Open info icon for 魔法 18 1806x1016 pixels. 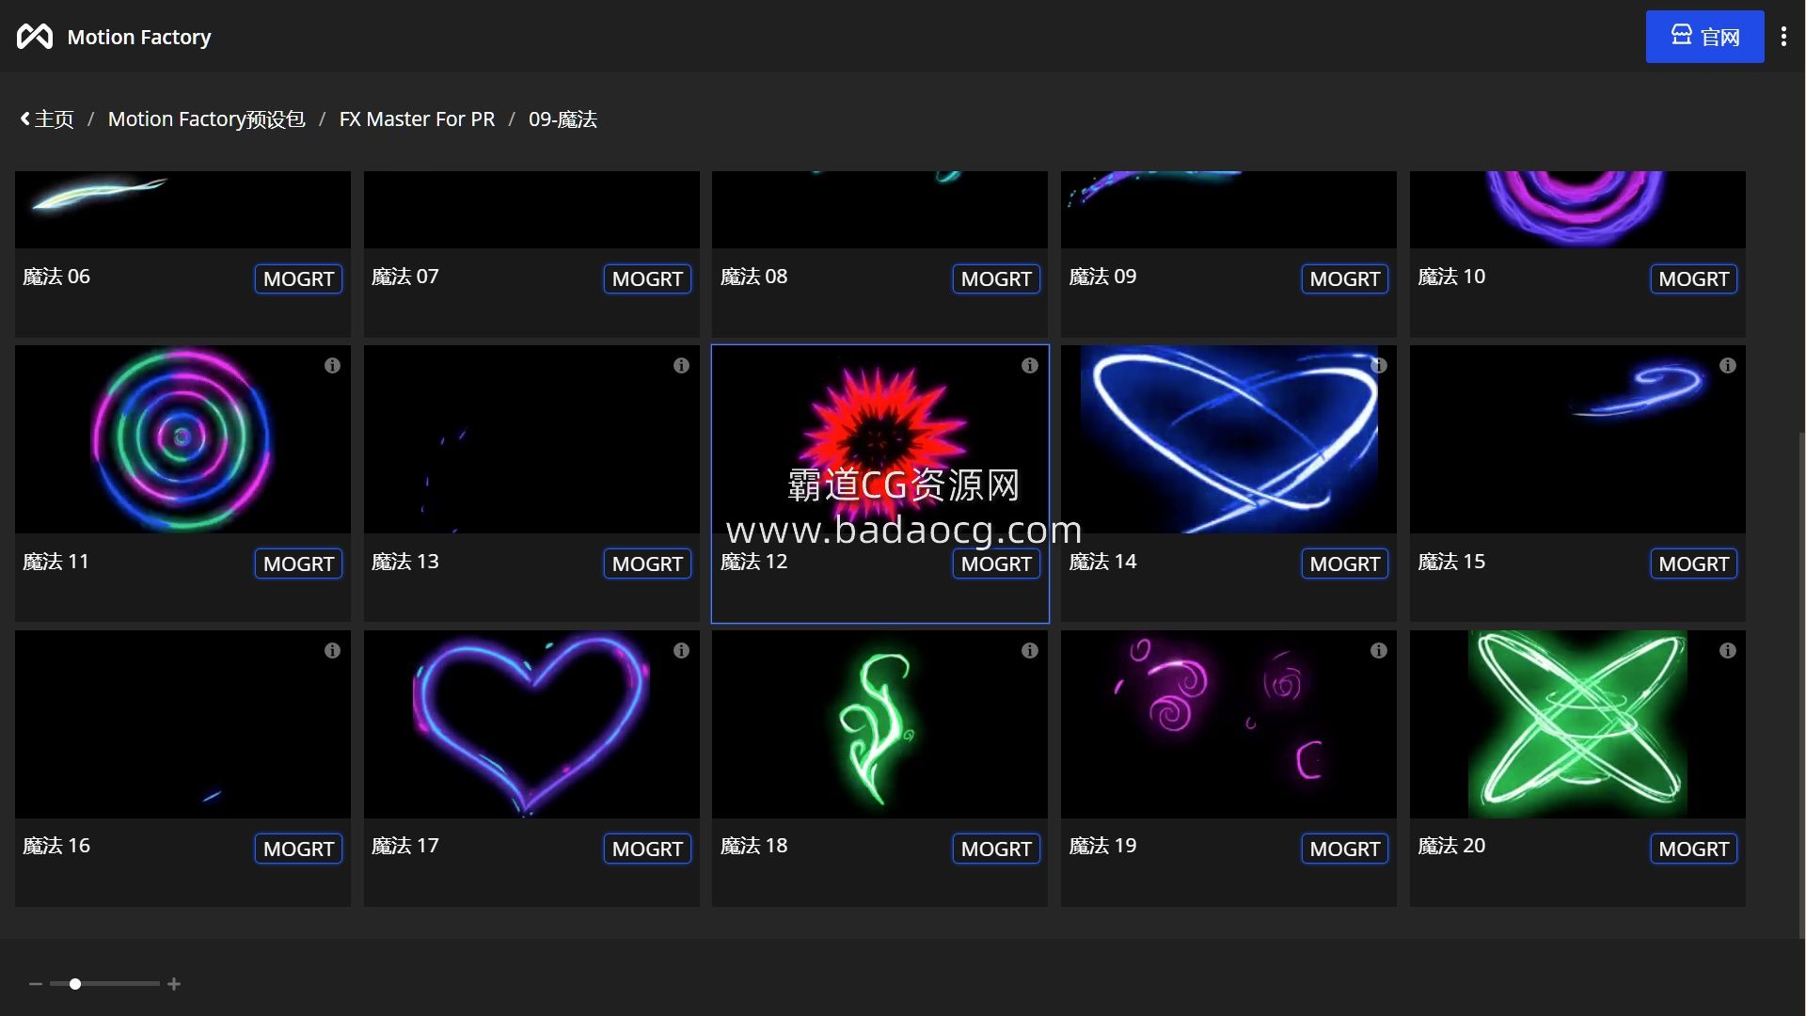[x=1030, y=650]
